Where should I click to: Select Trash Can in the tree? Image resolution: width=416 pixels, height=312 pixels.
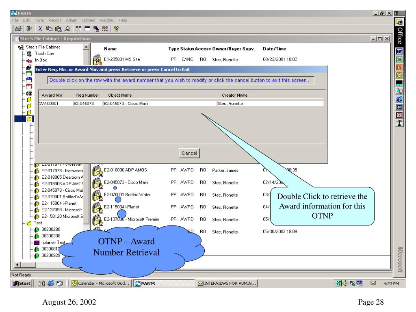tap(45, 54)
